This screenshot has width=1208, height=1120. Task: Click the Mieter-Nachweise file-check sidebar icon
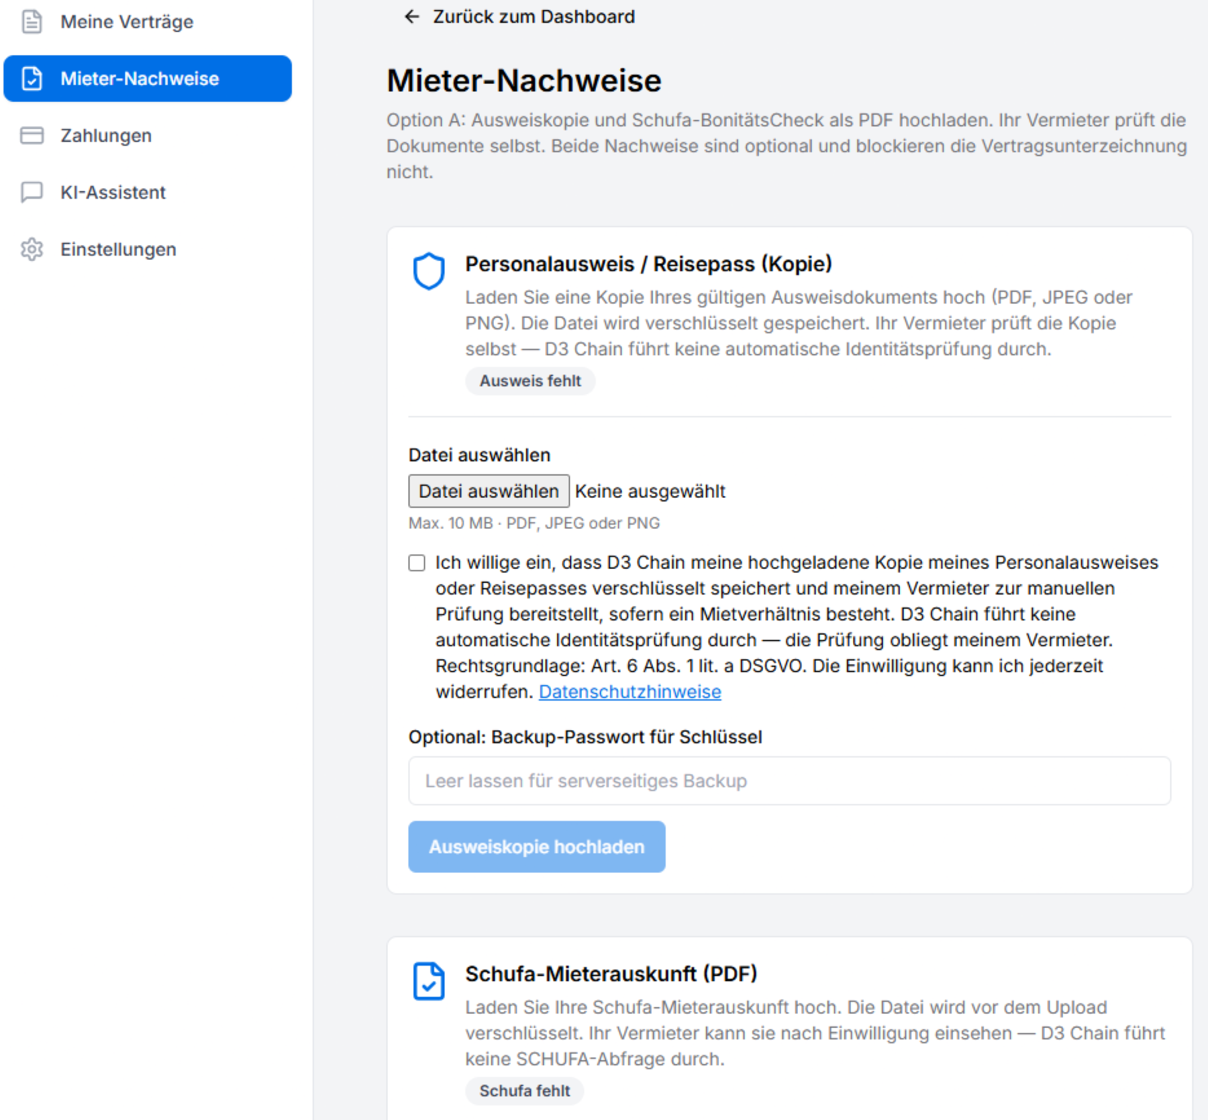click(32, 79)
